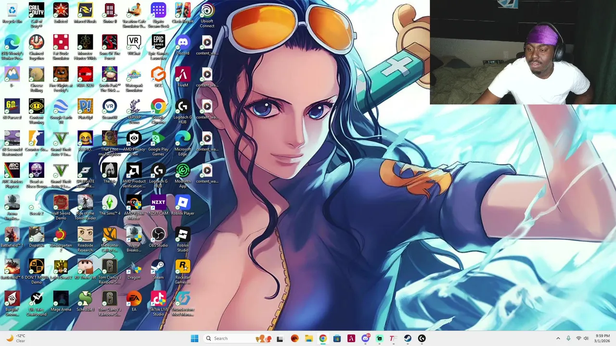
Task: Open The Sims 4 desktop icon
Action: click(109, 206)
